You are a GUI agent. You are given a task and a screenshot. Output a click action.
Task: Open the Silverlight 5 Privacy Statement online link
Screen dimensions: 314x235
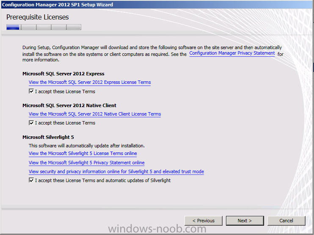(x=86, y=163)
